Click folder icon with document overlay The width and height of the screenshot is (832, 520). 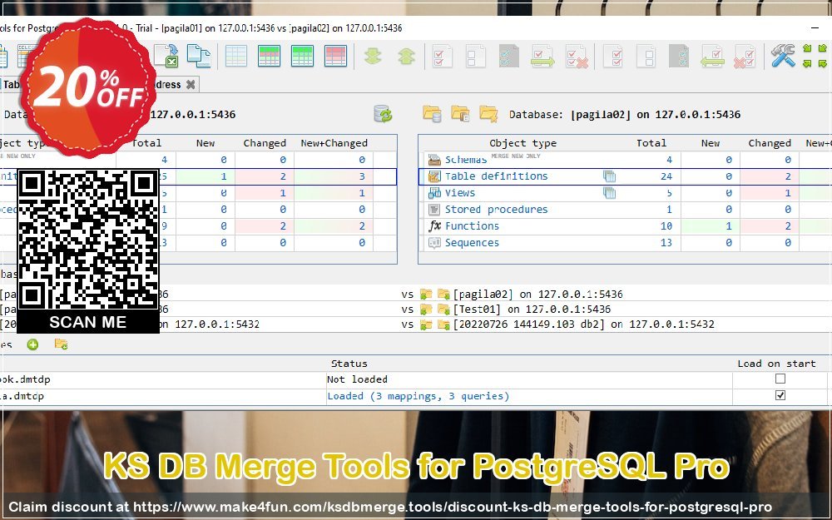point(460,113)
